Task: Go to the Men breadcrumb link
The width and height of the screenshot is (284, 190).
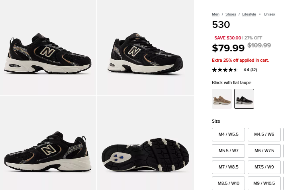Action: [x=215, y=14]
